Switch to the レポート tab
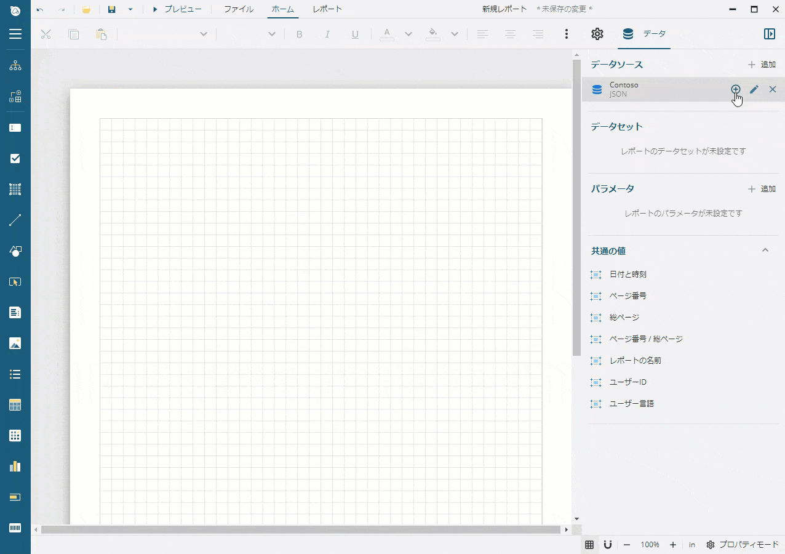The height and width of the screenshot is (554, 785). coord(327,9)
